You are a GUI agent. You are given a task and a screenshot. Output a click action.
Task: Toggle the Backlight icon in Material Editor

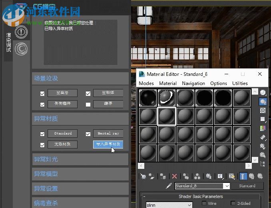click(263, 101)
